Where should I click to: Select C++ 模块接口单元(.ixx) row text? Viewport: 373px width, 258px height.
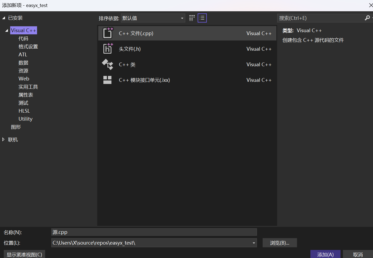(144, 80)
